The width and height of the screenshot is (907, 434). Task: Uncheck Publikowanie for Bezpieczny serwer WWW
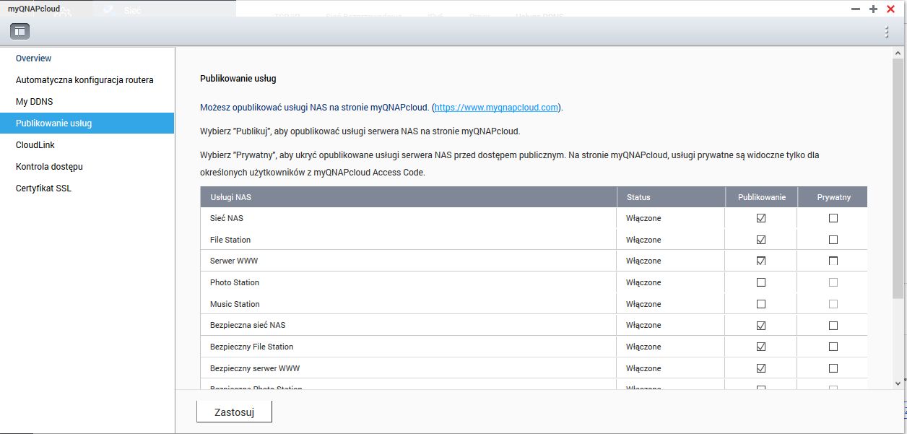[x=761, y=368]
